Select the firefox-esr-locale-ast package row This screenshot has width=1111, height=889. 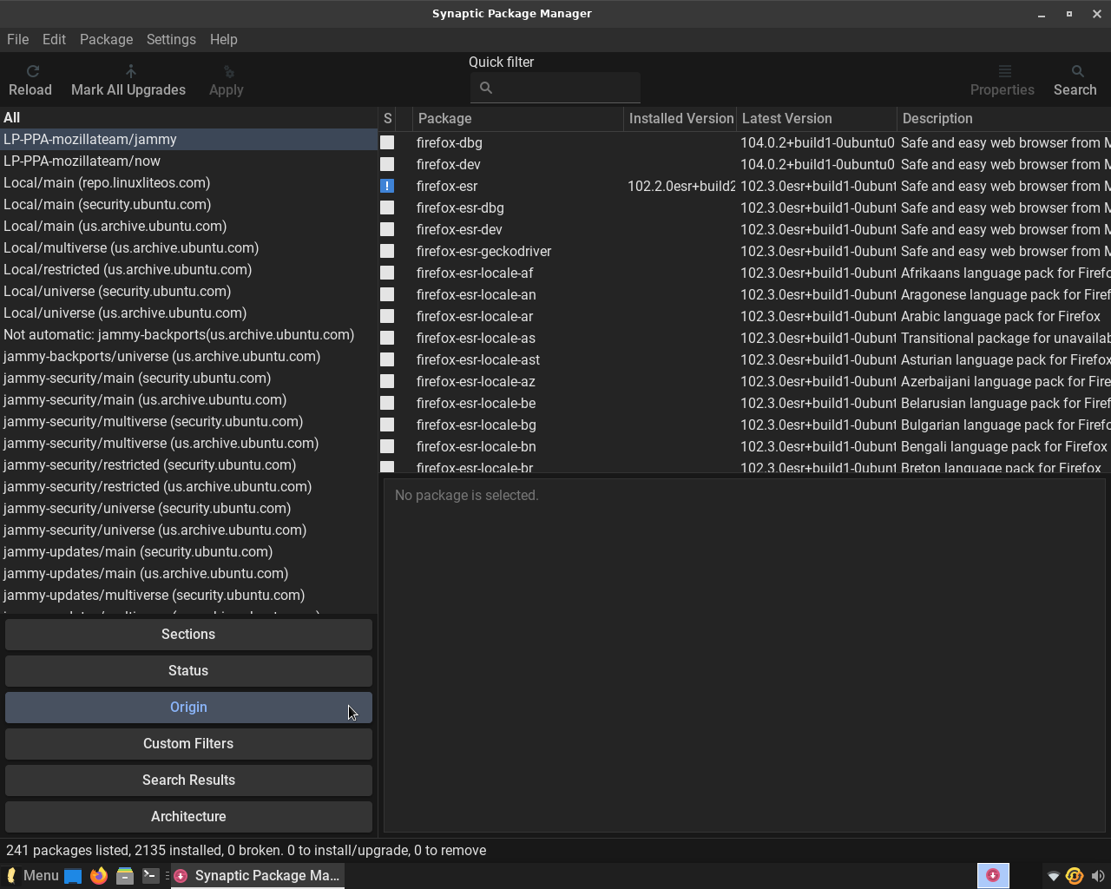745,359
